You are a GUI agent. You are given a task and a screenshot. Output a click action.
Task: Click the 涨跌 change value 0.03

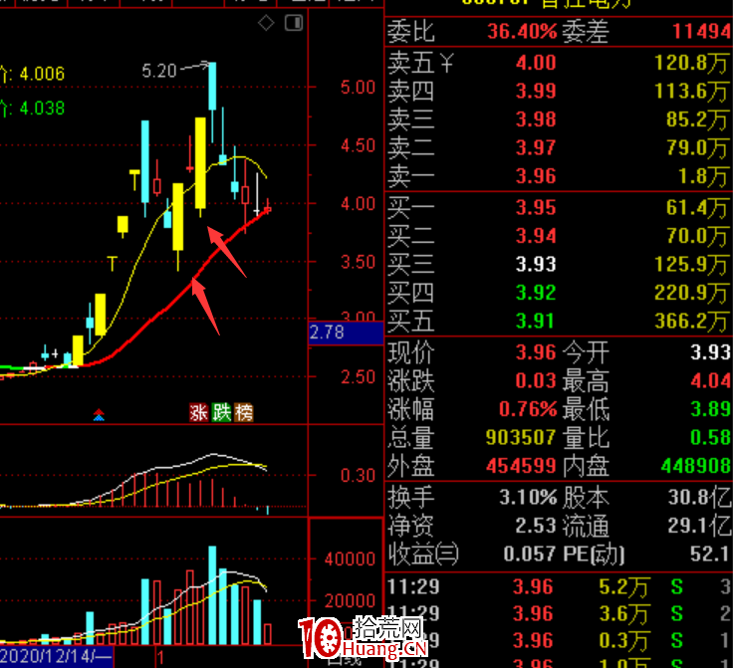536,381
